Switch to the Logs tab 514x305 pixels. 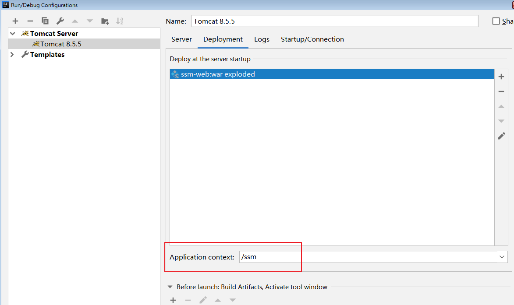(x=262, y=39)
